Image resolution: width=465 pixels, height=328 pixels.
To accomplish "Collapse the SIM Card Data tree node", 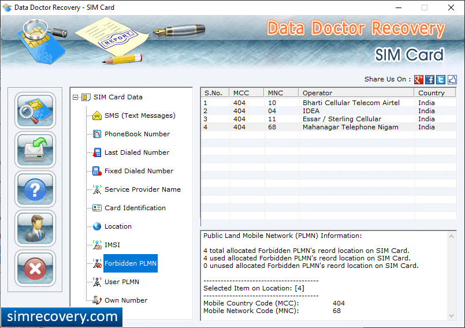I will pyautogui.click(x=75, y=97).
